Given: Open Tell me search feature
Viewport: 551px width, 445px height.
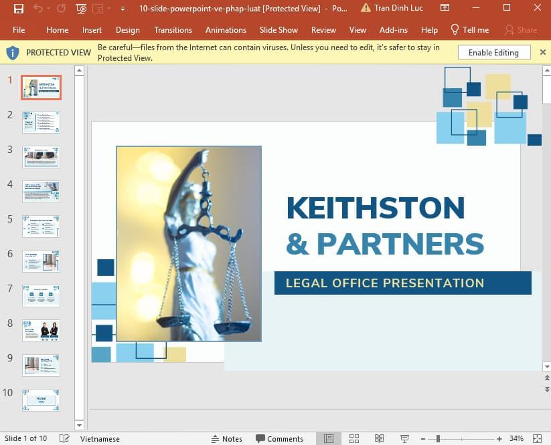Looking at the screenshot, I should tap(469, 30).
